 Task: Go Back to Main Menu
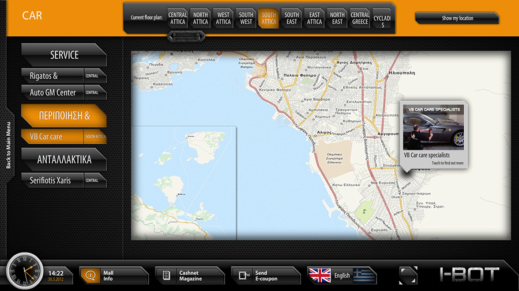pos(9,144)
